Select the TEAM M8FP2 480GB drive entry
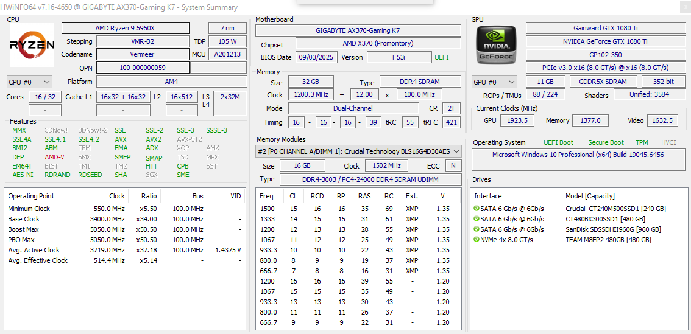The width and height of the screenshot is (691, 334). (x=579, y=240)
